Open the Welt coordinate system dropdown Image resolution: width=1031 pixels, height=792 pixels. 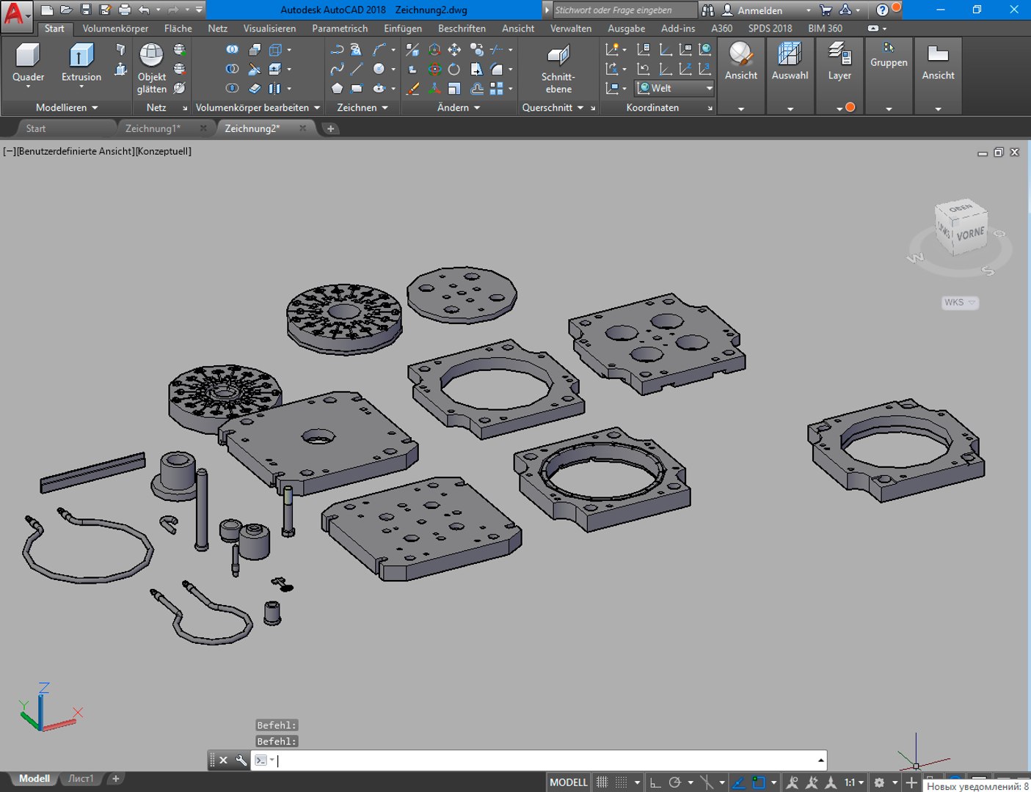[x=674, y=88]
